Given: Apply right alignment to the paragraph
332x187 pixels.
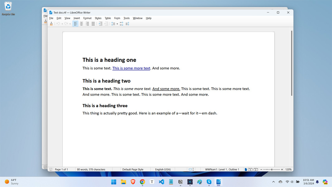Looking at the screenshot, I should pyautogui.click(x=87, y=24).
